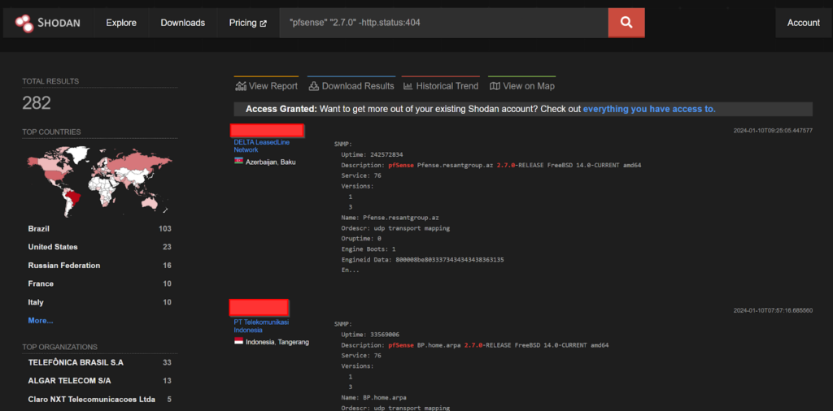Click the Historical Trend bar chart icon
Screen dimensions: 833x411
click(408, 86)
